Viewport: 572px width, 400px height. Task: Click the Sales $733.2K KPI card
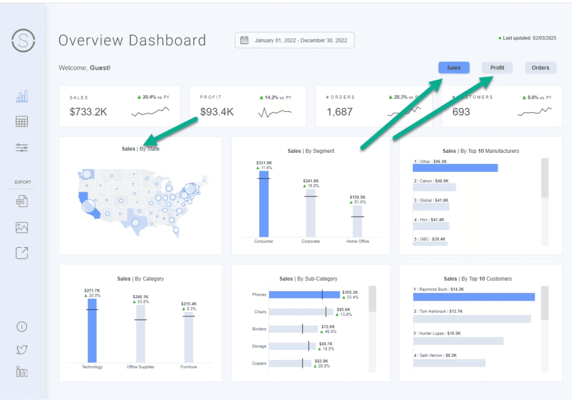[x=120, y=107]
